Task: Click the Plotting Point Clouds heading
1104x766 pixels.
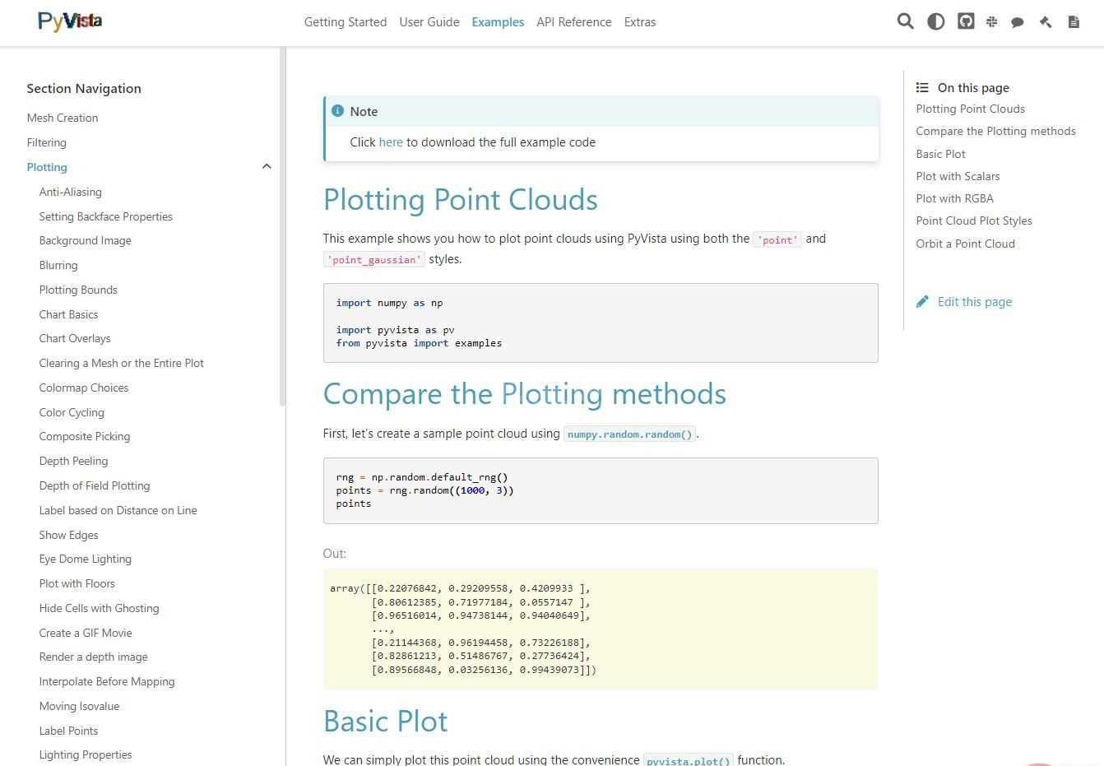Action: click(461, 200)
